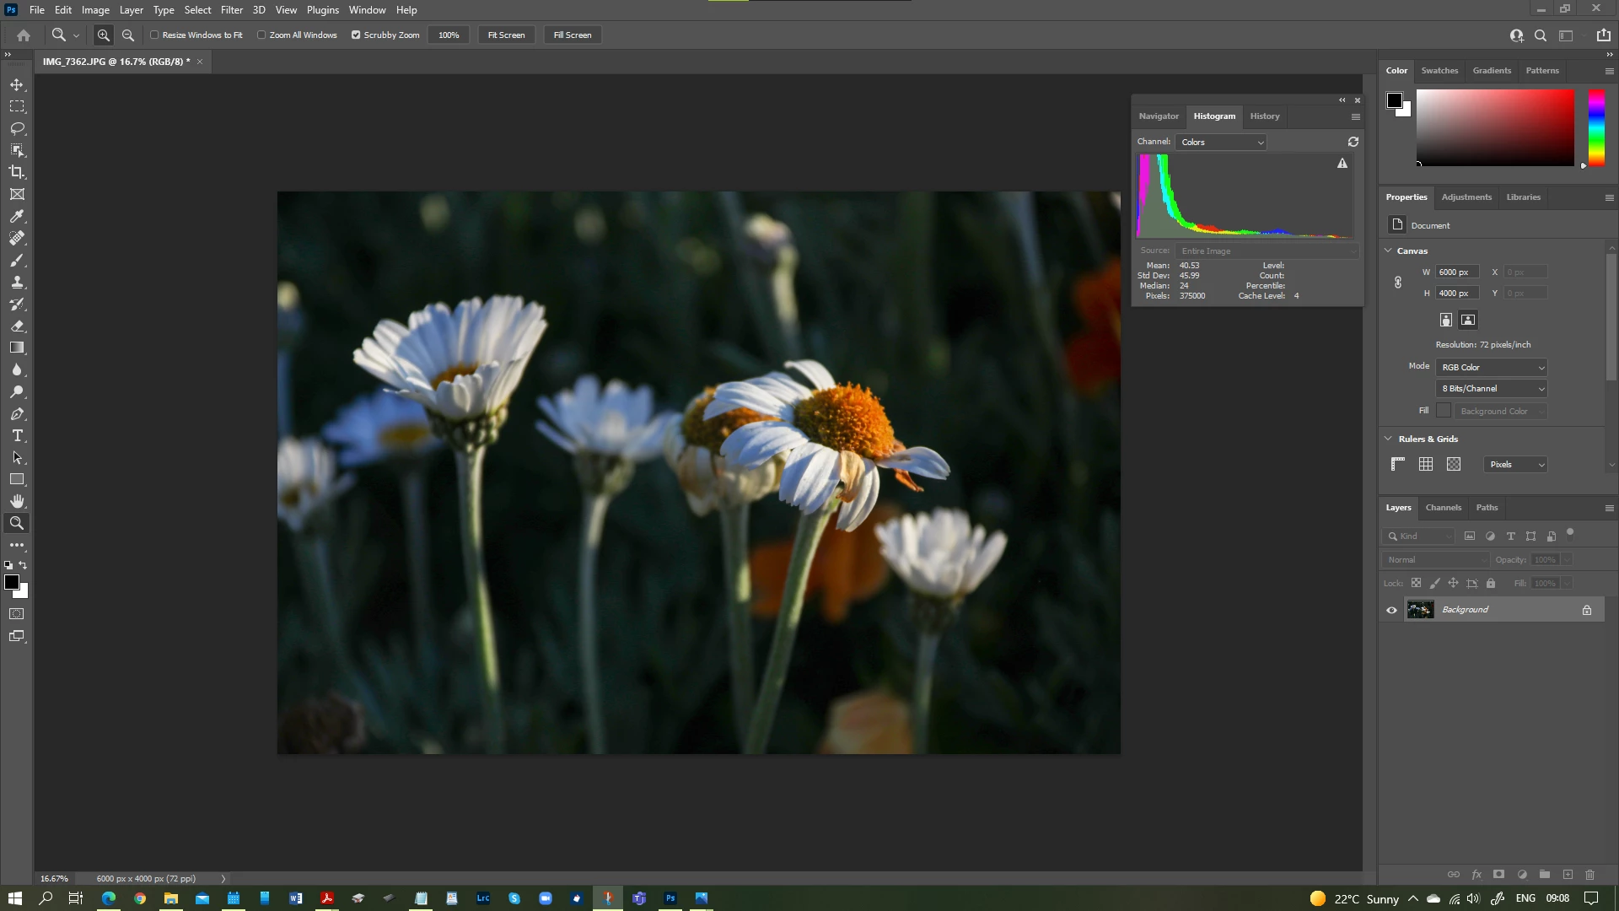Open the histogram Channel dropdown
Image resolution: width=1619 pixels, height=911 pixels.
(1222, 142)
